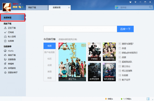Click 赤道 ranking link
Image resolution: width=154 pixels, height=101 pixels.
coord(124,48)
